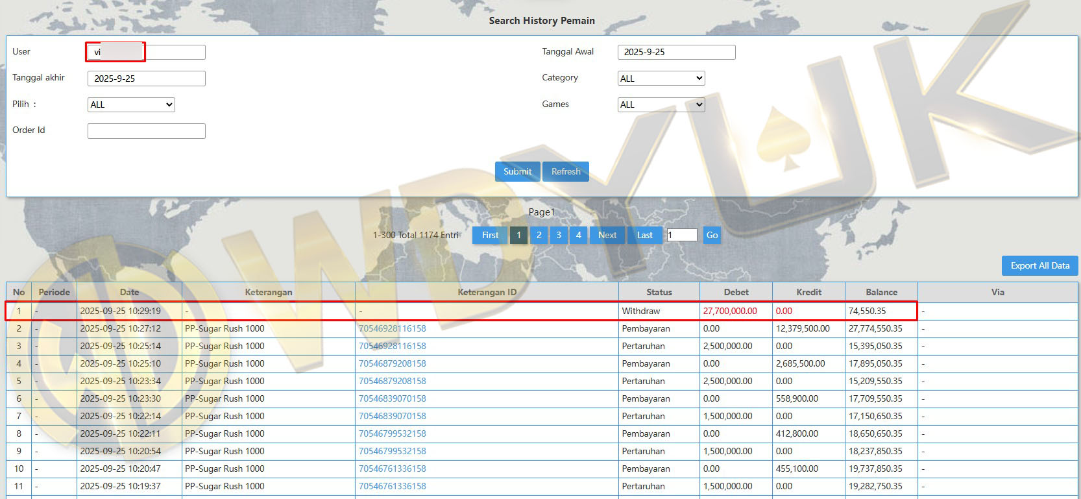Viewport: 1081px width, 499px height.
Task: Click the Tanggal Awal date field
Action: point(676,52)
